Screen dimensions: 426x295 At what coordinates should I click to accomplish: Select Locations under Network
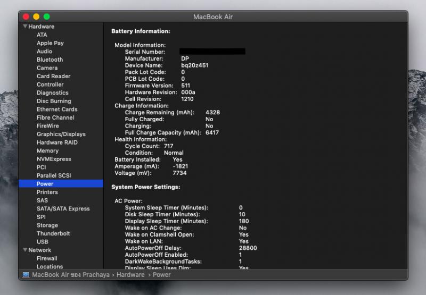click(50, 266)
